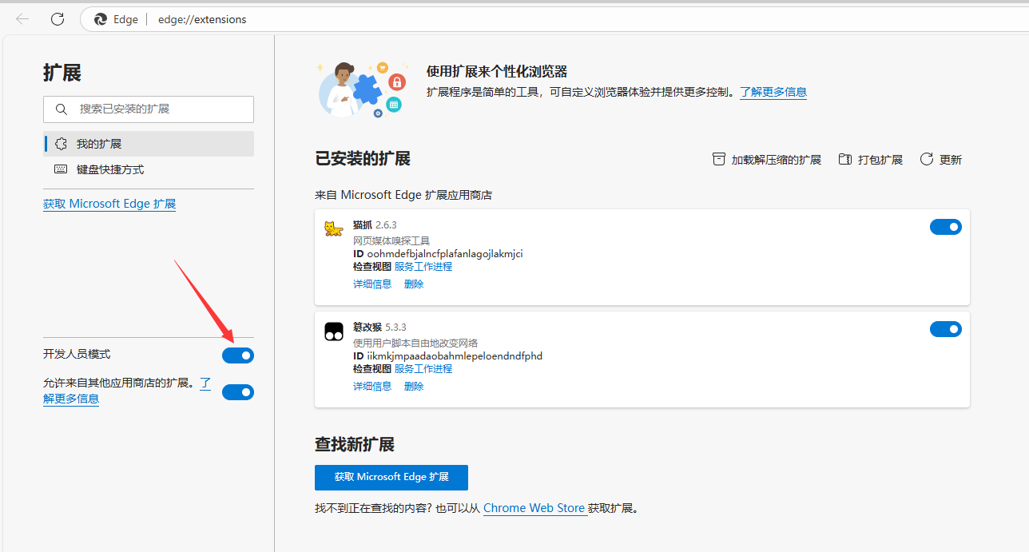Viewport: 1029px width, 552px height.
Task: Click the 来自 Microsoft Edge 扩展应用商店 label
Action: [403, 195]
